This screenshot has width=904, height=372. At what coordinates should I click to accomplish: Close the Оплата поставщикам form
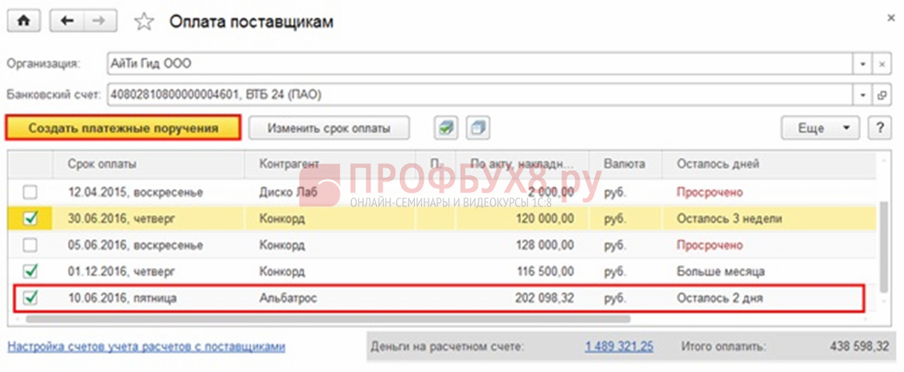coord(890,19)
